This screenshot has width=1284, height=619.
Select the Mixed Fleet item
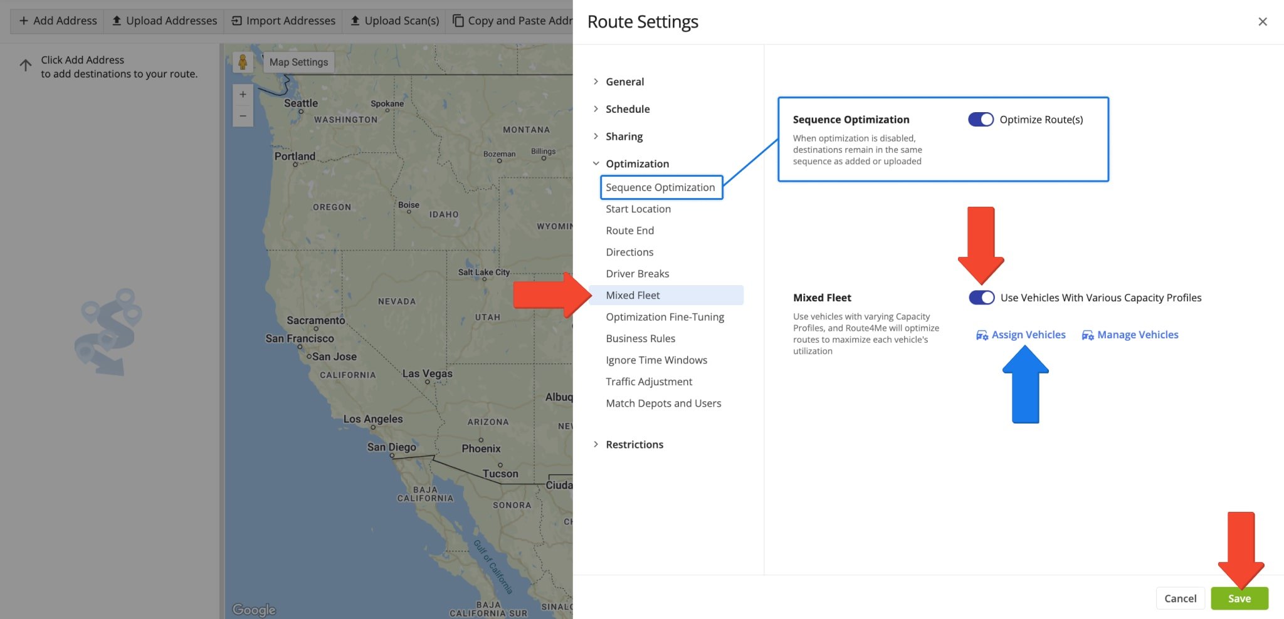coord(666,295)
